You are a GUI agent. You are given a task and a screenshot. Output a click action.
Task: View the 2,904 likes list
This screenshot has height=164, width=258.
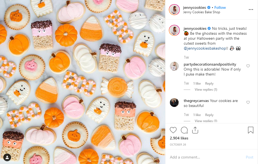click(179, 138)
